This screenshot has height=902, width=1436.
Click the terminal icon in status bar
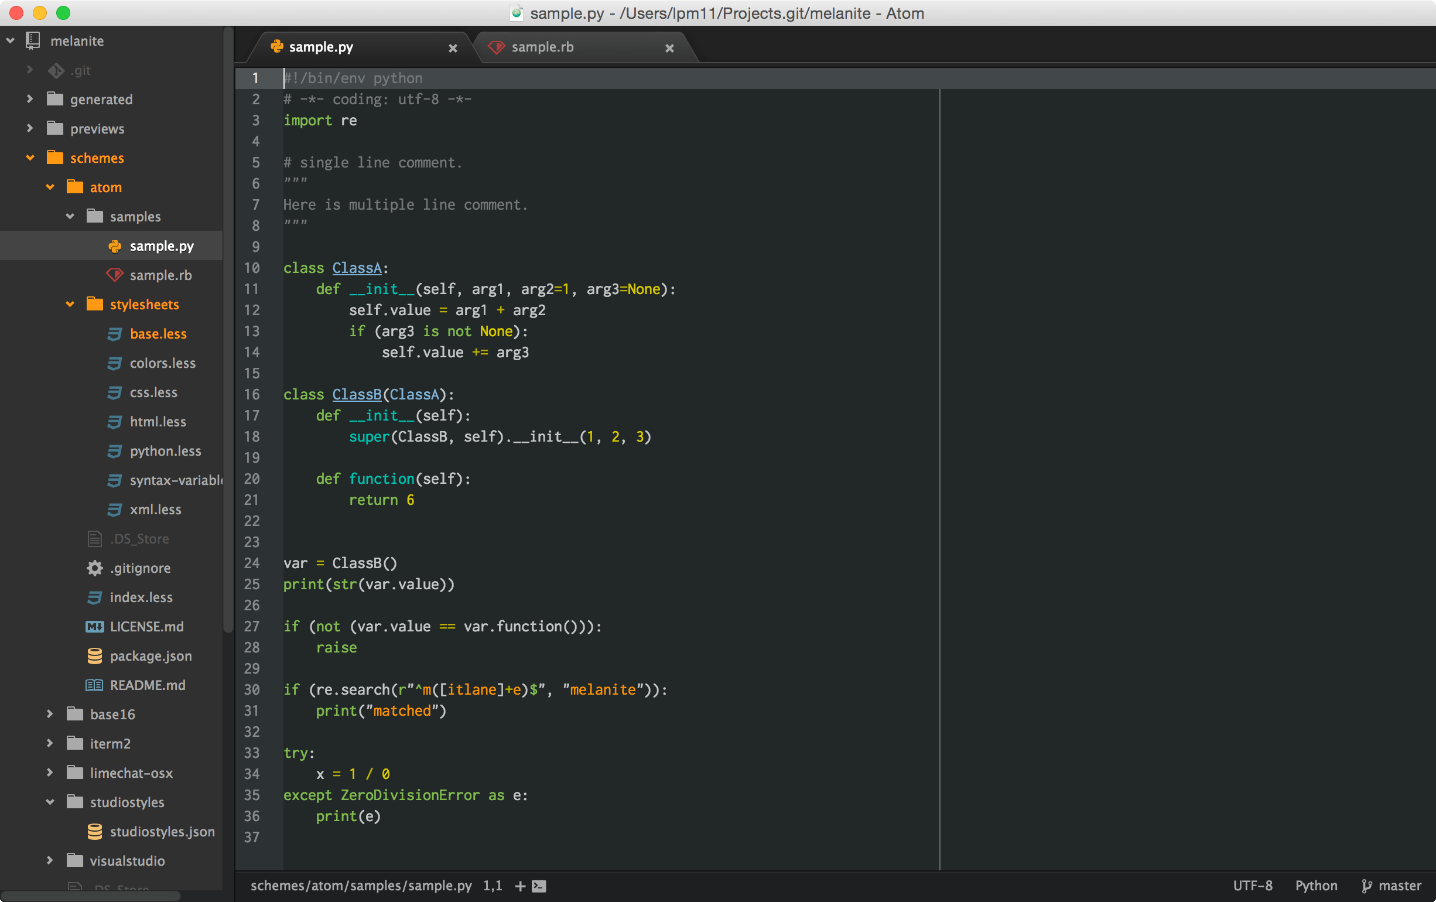point(539,886)
